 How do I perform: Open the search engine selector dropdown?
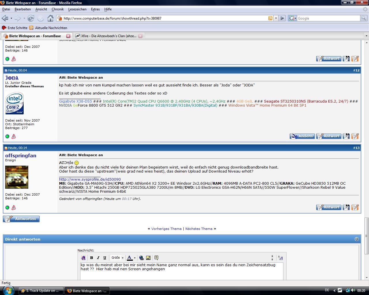coord(293,18)
